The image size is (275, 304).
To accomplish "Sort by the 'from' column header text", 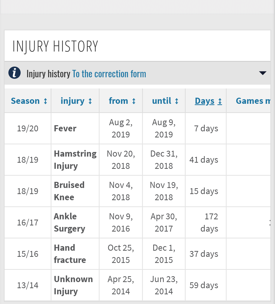I will (118, 101).
